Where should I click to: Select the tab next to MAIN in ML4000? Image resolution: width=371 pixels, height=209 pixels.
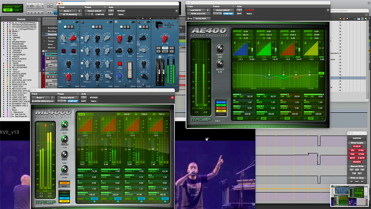coord(89,114)
